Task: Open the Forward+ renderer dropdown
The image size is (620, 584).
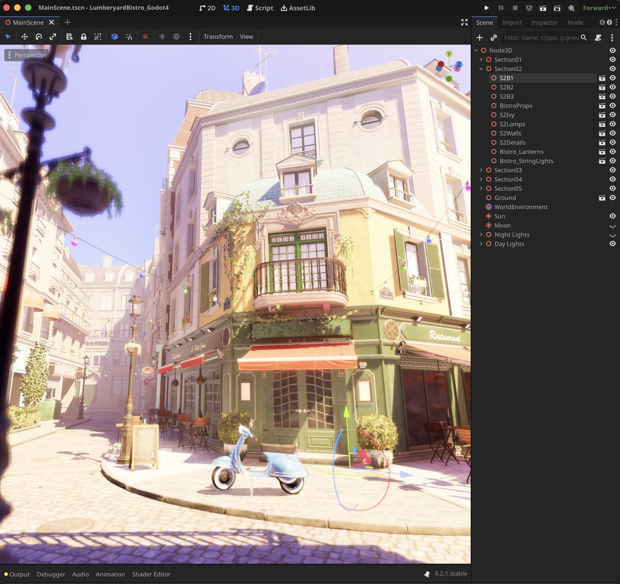Action: click(x=599, y=8)
